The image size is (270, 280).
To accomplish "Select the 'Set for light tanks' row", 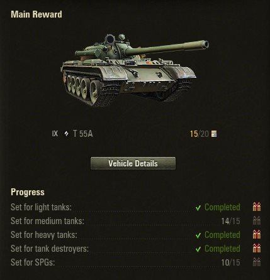I will point(136,207).
